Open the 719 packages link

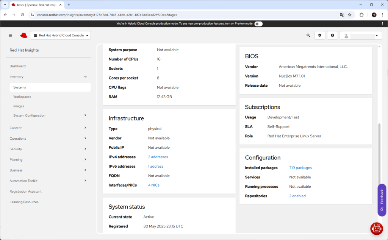(x=300, y=168)
